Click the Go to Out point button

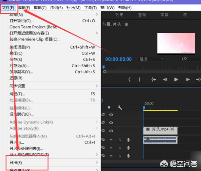tap(198, 79)
